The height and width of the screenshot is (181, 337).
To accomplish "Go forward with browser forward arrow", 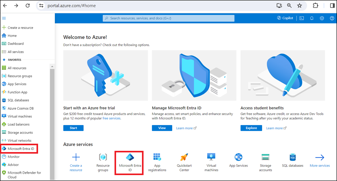I will pos(16,6).
